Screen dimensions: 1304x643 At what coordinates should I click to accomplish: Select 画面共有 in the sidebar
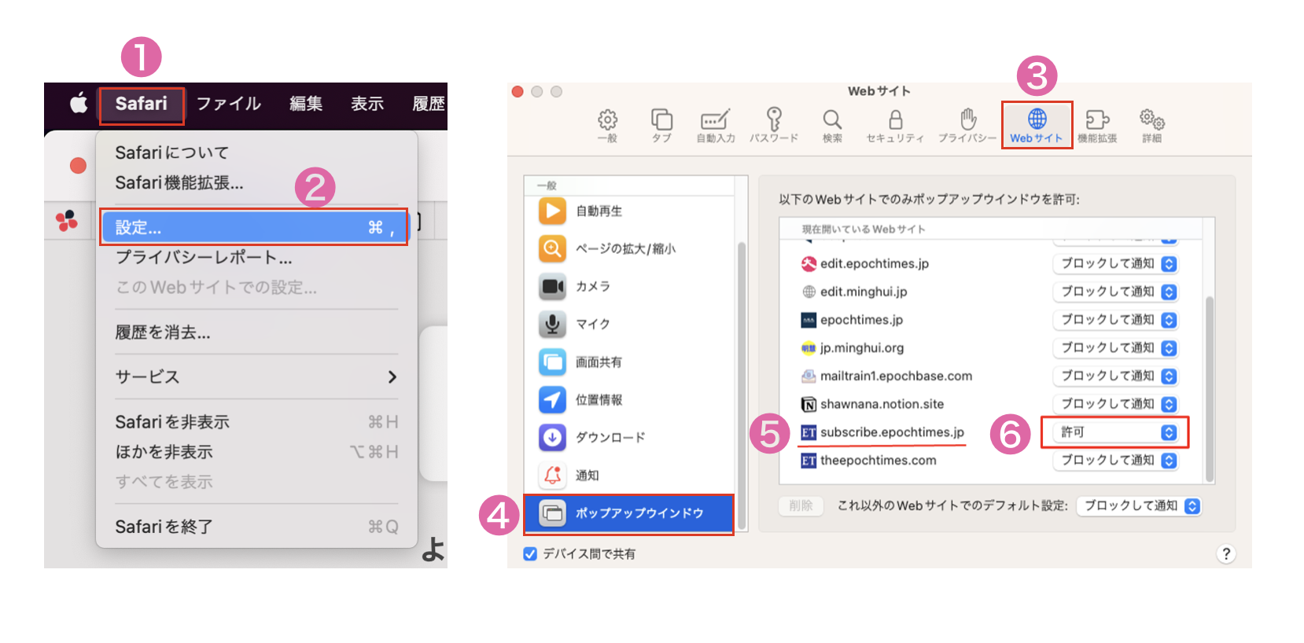pos(629,362)
